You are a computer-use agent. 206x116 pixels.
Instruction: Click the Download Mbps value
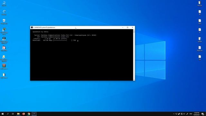48,40
